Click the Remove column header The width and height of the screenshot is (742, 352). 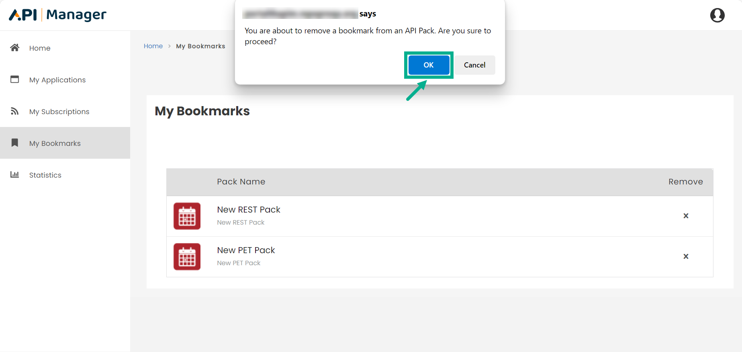(686, 182)
